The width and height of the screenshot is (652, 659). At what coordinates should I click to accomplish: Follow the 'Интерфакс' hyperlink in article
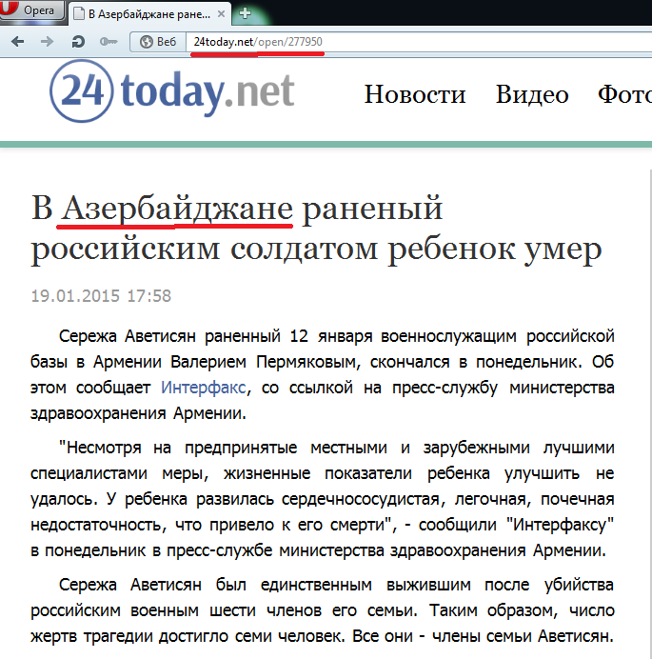click(204, 387)
